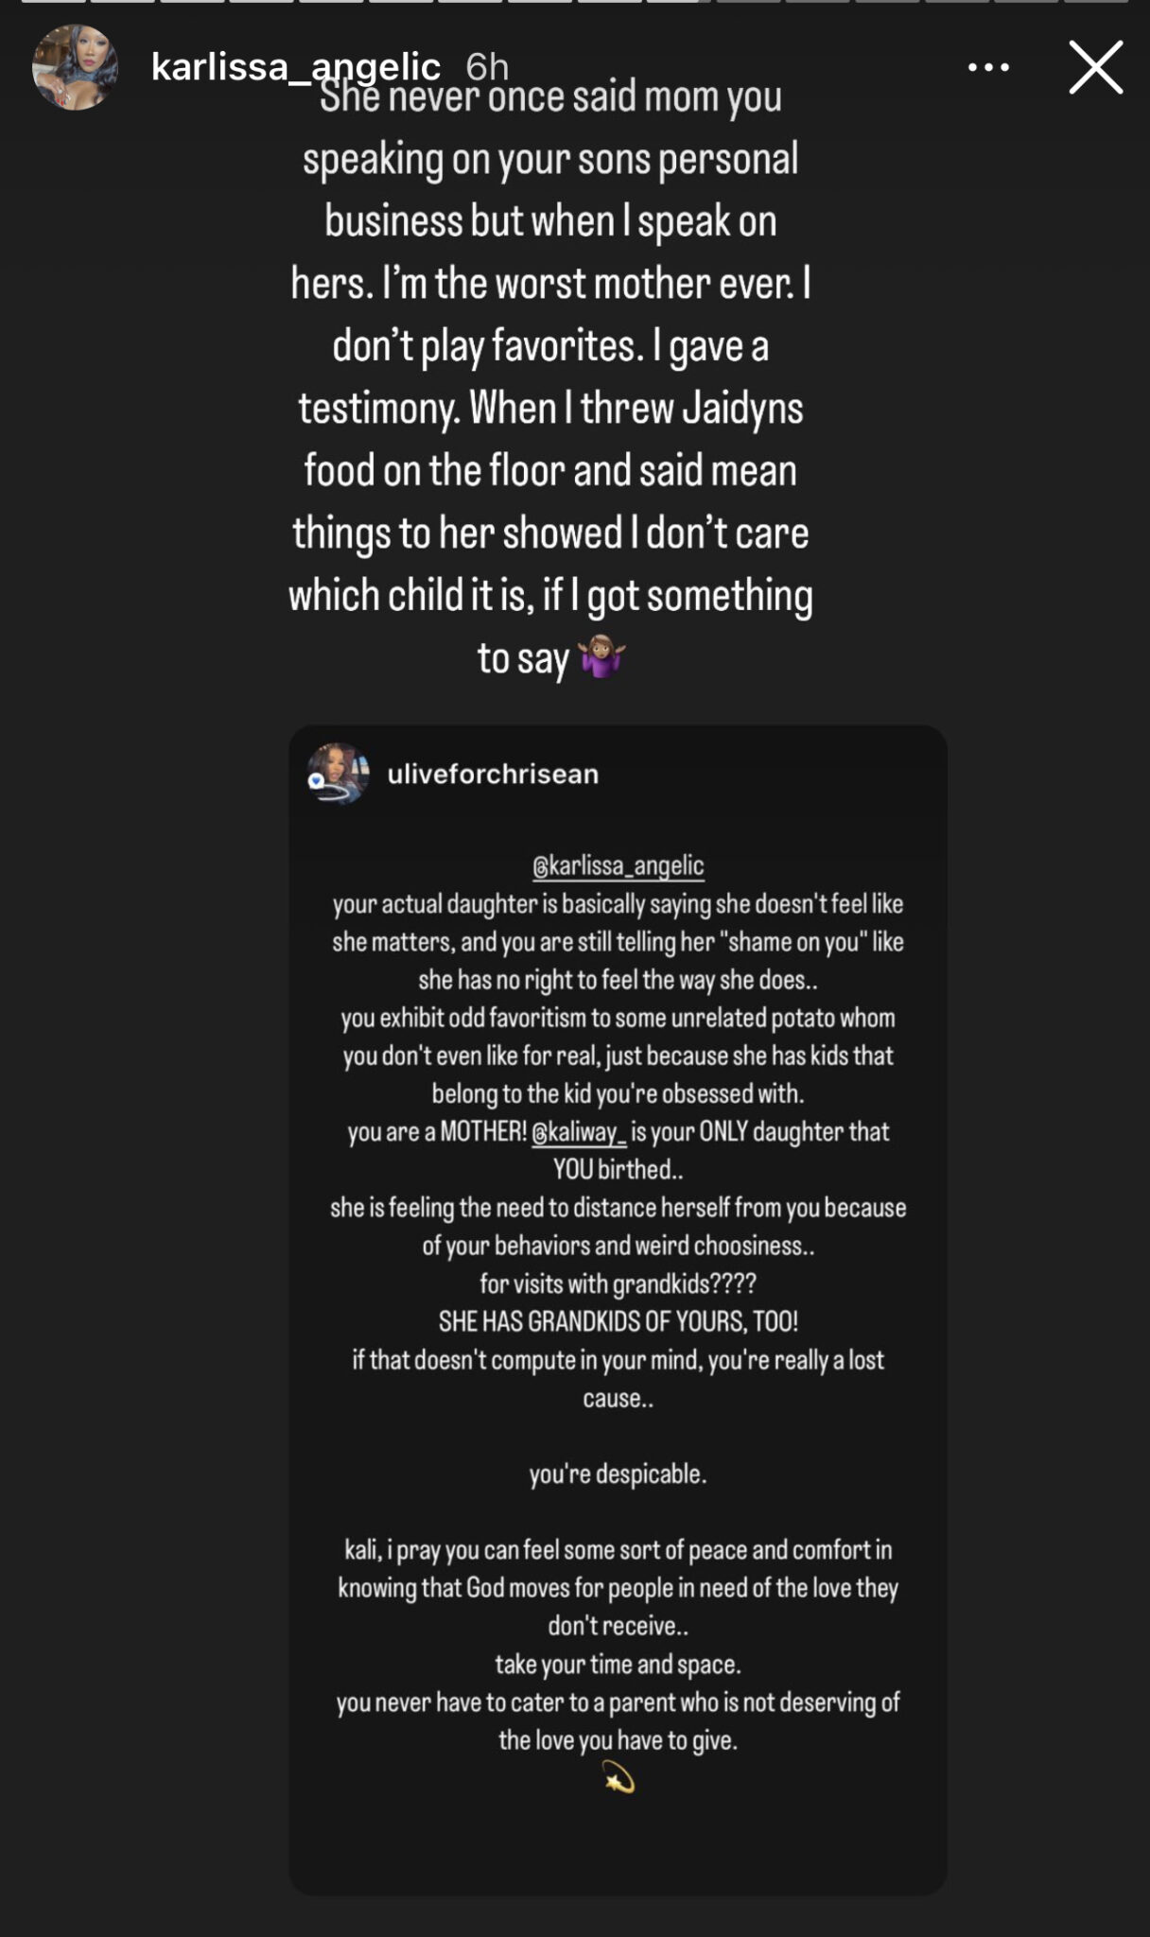Jump to the first story progress segment
Screen dimensions: 1150x1937
point(54,2)
